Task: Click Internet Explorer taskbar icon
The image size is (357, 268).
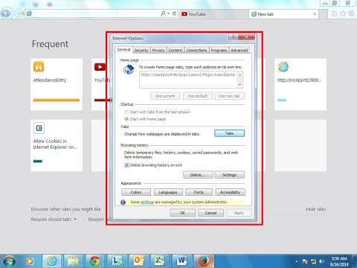Action: [52, 261]
